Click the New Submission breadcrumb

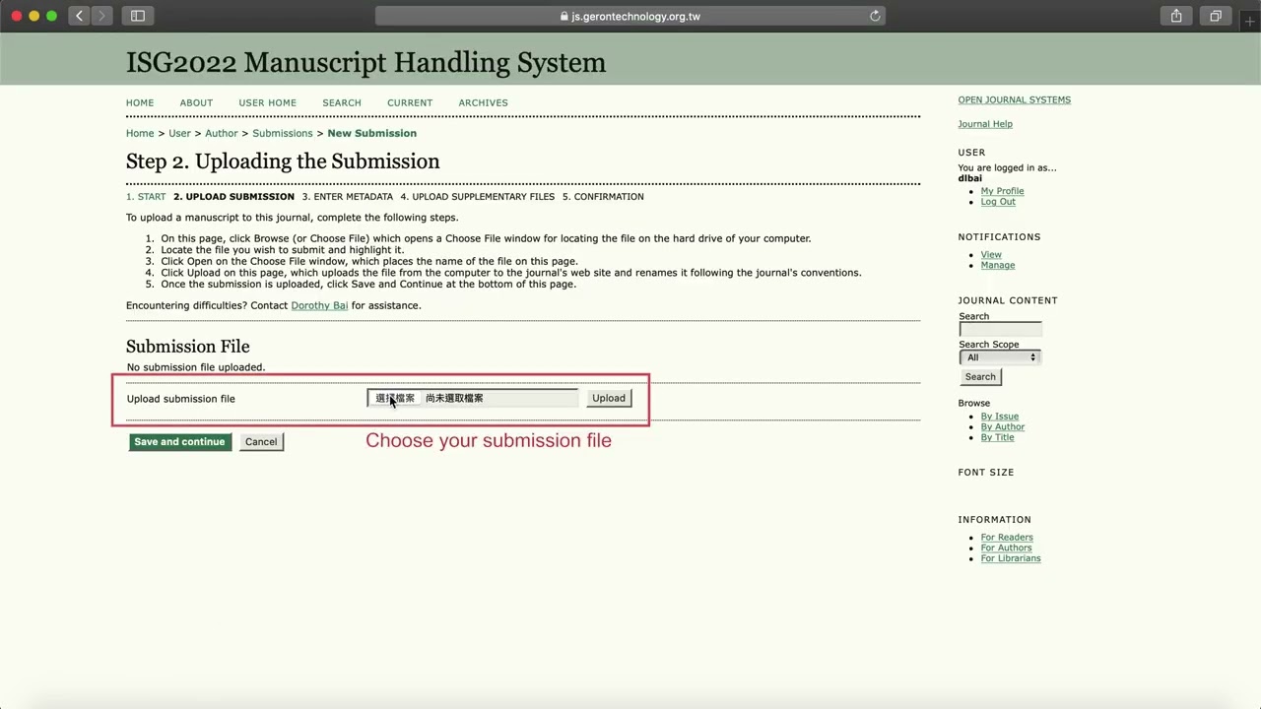pos(372,133)
